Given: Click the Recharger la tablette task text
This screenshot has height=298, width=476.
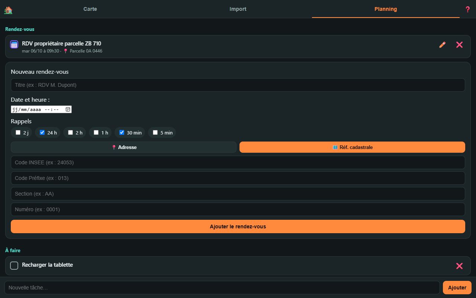Looking at the screenshot, I should [x=47, y=265].
